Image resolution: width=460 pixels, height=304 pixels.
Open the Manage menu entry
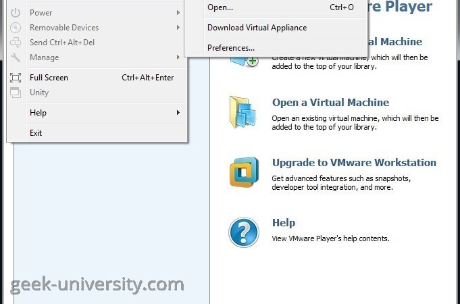click(x=97, y=57)
